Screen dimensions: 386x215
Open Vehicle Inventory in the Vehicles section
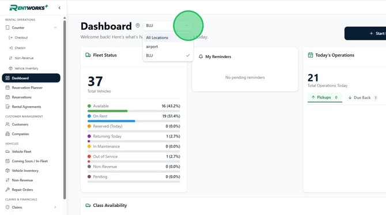point(25,171)
